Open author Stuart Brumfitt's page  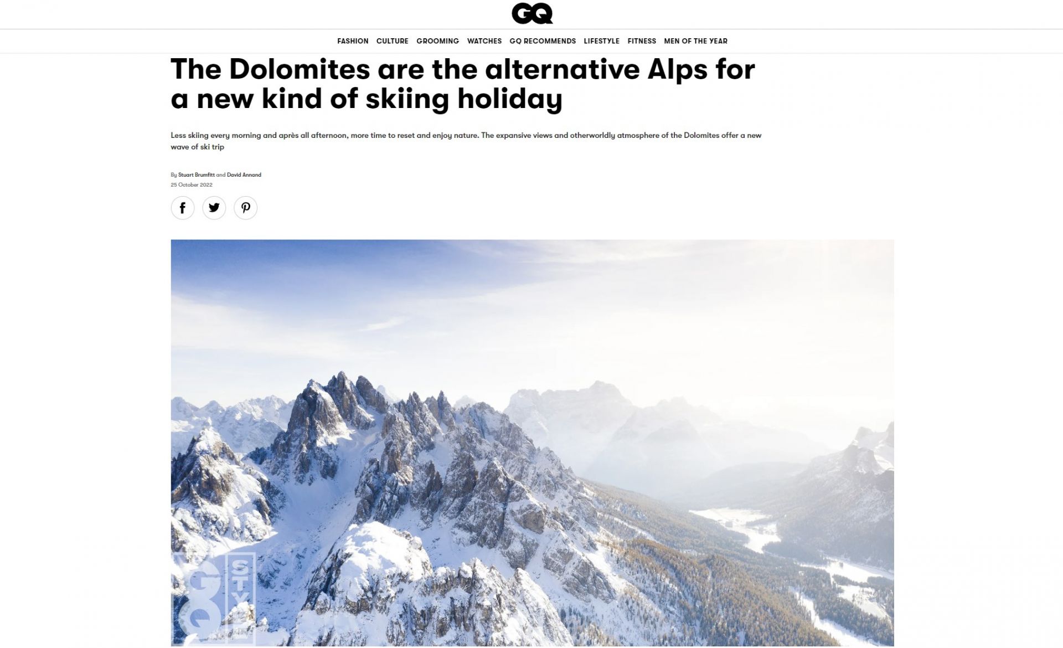click(x=197, y=175)
